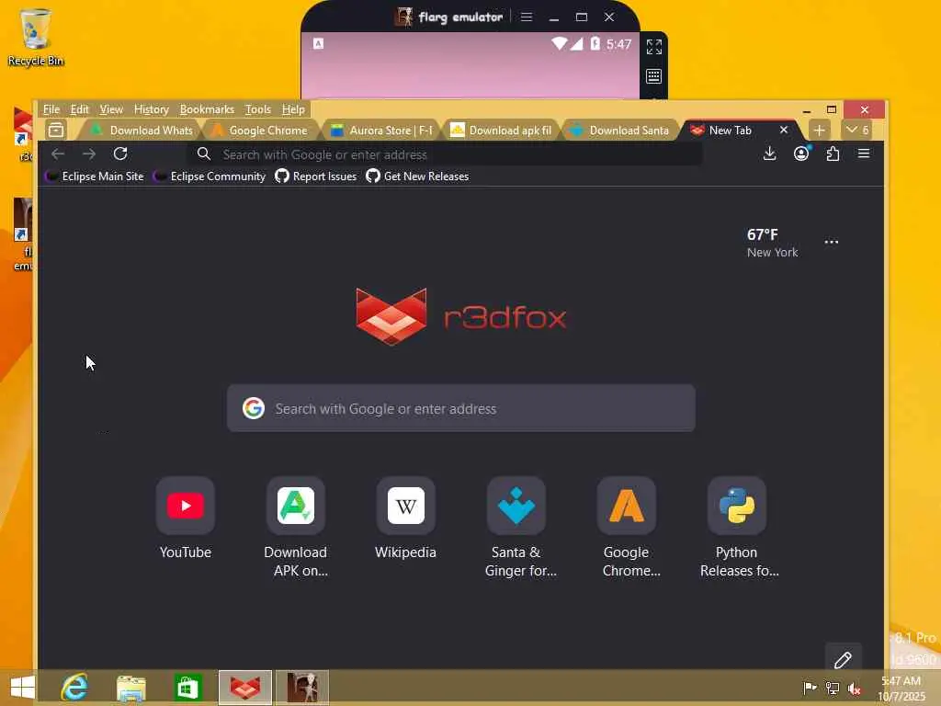Click the r3dfox logo
Screen dimensions: 941x706
click(461, 317)
